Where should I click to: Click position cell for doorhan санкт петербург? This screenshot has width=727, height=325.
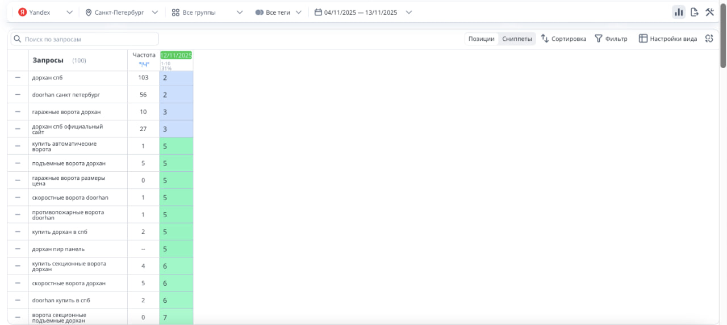[x=176, y=95]
